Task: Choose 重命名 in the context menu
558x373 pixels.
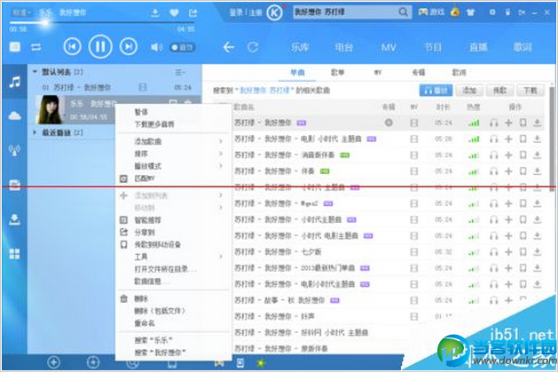Action: (x=145, y=323)
